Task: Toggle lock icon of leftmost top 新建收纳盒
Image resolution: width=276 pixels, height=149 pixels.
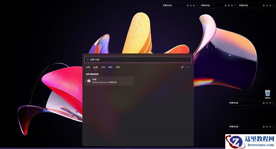Action: 191,6
